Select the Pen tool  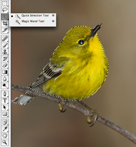[5, 94]
